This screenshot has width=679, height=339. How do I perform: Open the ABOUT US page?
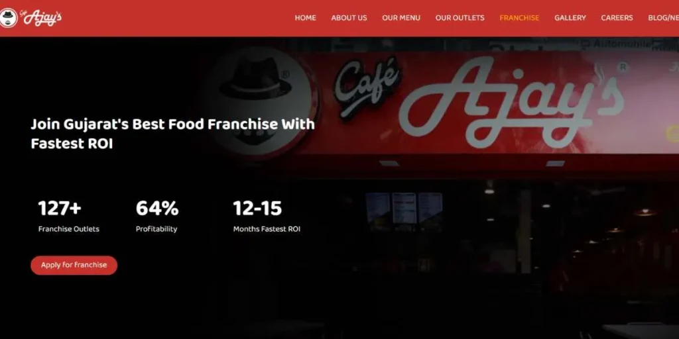[349, 18]
